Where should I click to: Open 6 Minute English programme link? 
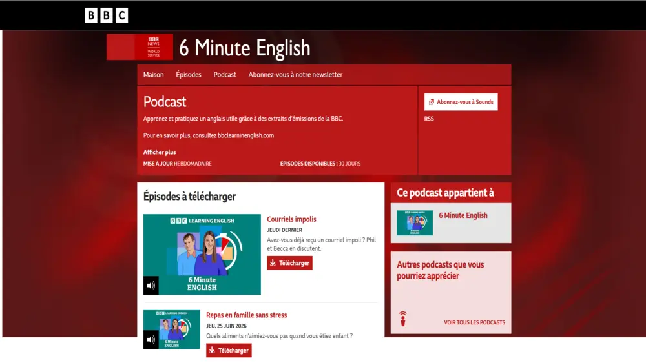pos(463,215)
